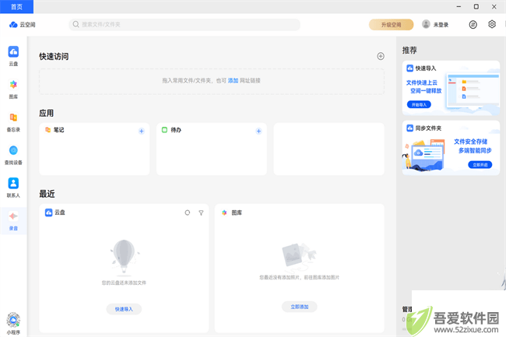Add a new todo with 待办 plus icon
Image resolution: width=506 pixels, height=337 pixels.
[258, 131]
